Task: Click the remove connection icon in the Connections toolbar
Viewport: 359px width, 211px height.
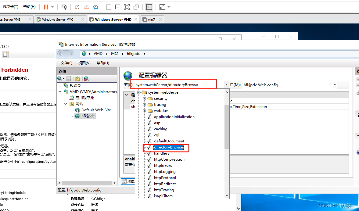Action: pyautogui.click(x=87, y=79)
